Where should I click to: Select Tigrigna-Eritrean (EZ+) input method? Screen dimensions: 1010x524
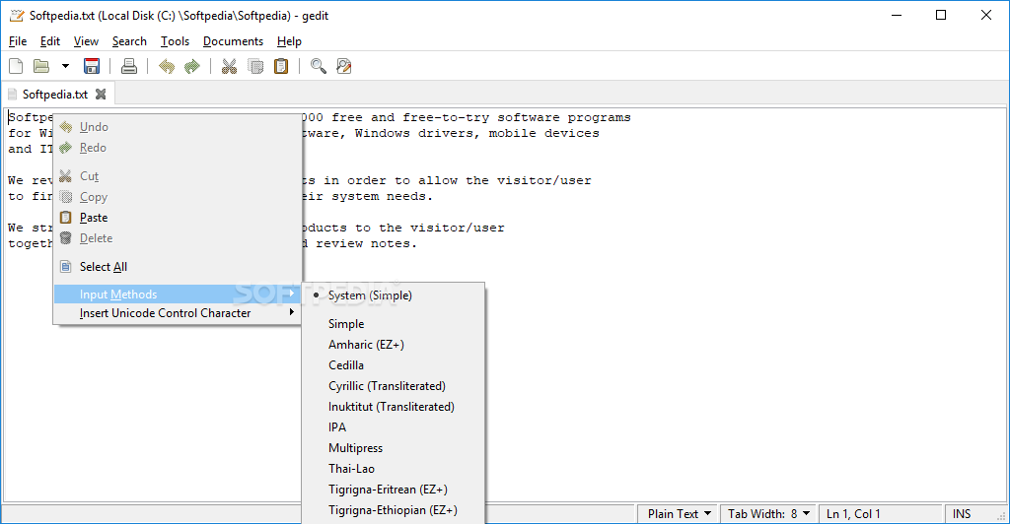tap(393, 490)
